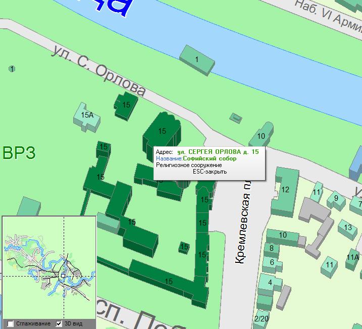Image resolution: width=362 pixels, height=329 pixels.
Task: Select building 8 on the map
Action: (x=272, y=248)
